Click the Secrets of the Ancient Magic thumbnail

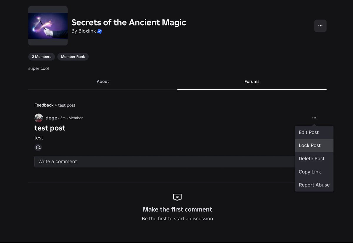click(48, 26)
